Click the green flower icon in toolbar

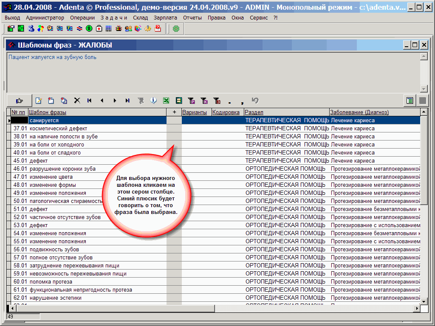tap(176, 28)
